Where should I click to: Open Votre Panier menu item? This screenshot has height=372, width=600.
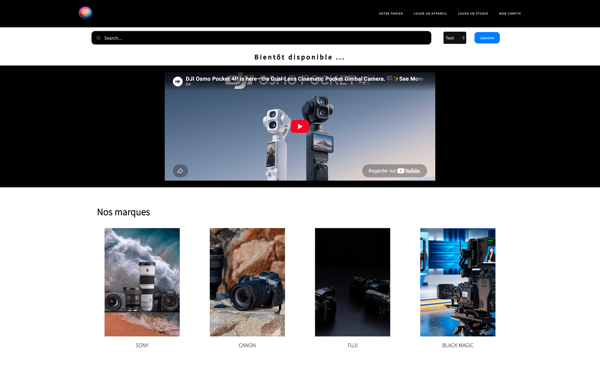[391, 14]
